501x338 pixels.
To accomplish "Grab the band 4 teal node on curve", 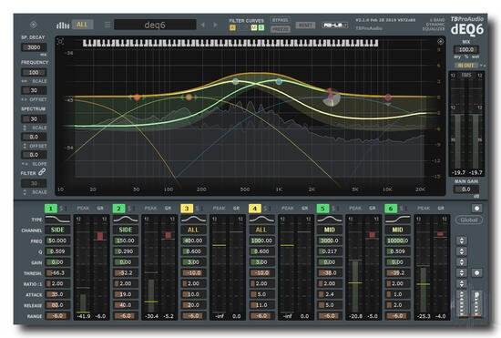I will click(x=279, y=82).
